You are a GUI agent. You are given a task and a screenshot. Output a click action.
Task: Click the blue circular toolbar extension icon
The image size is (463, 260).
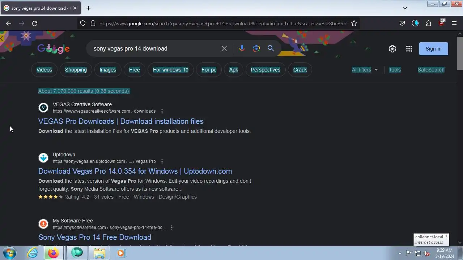point(415,23)
